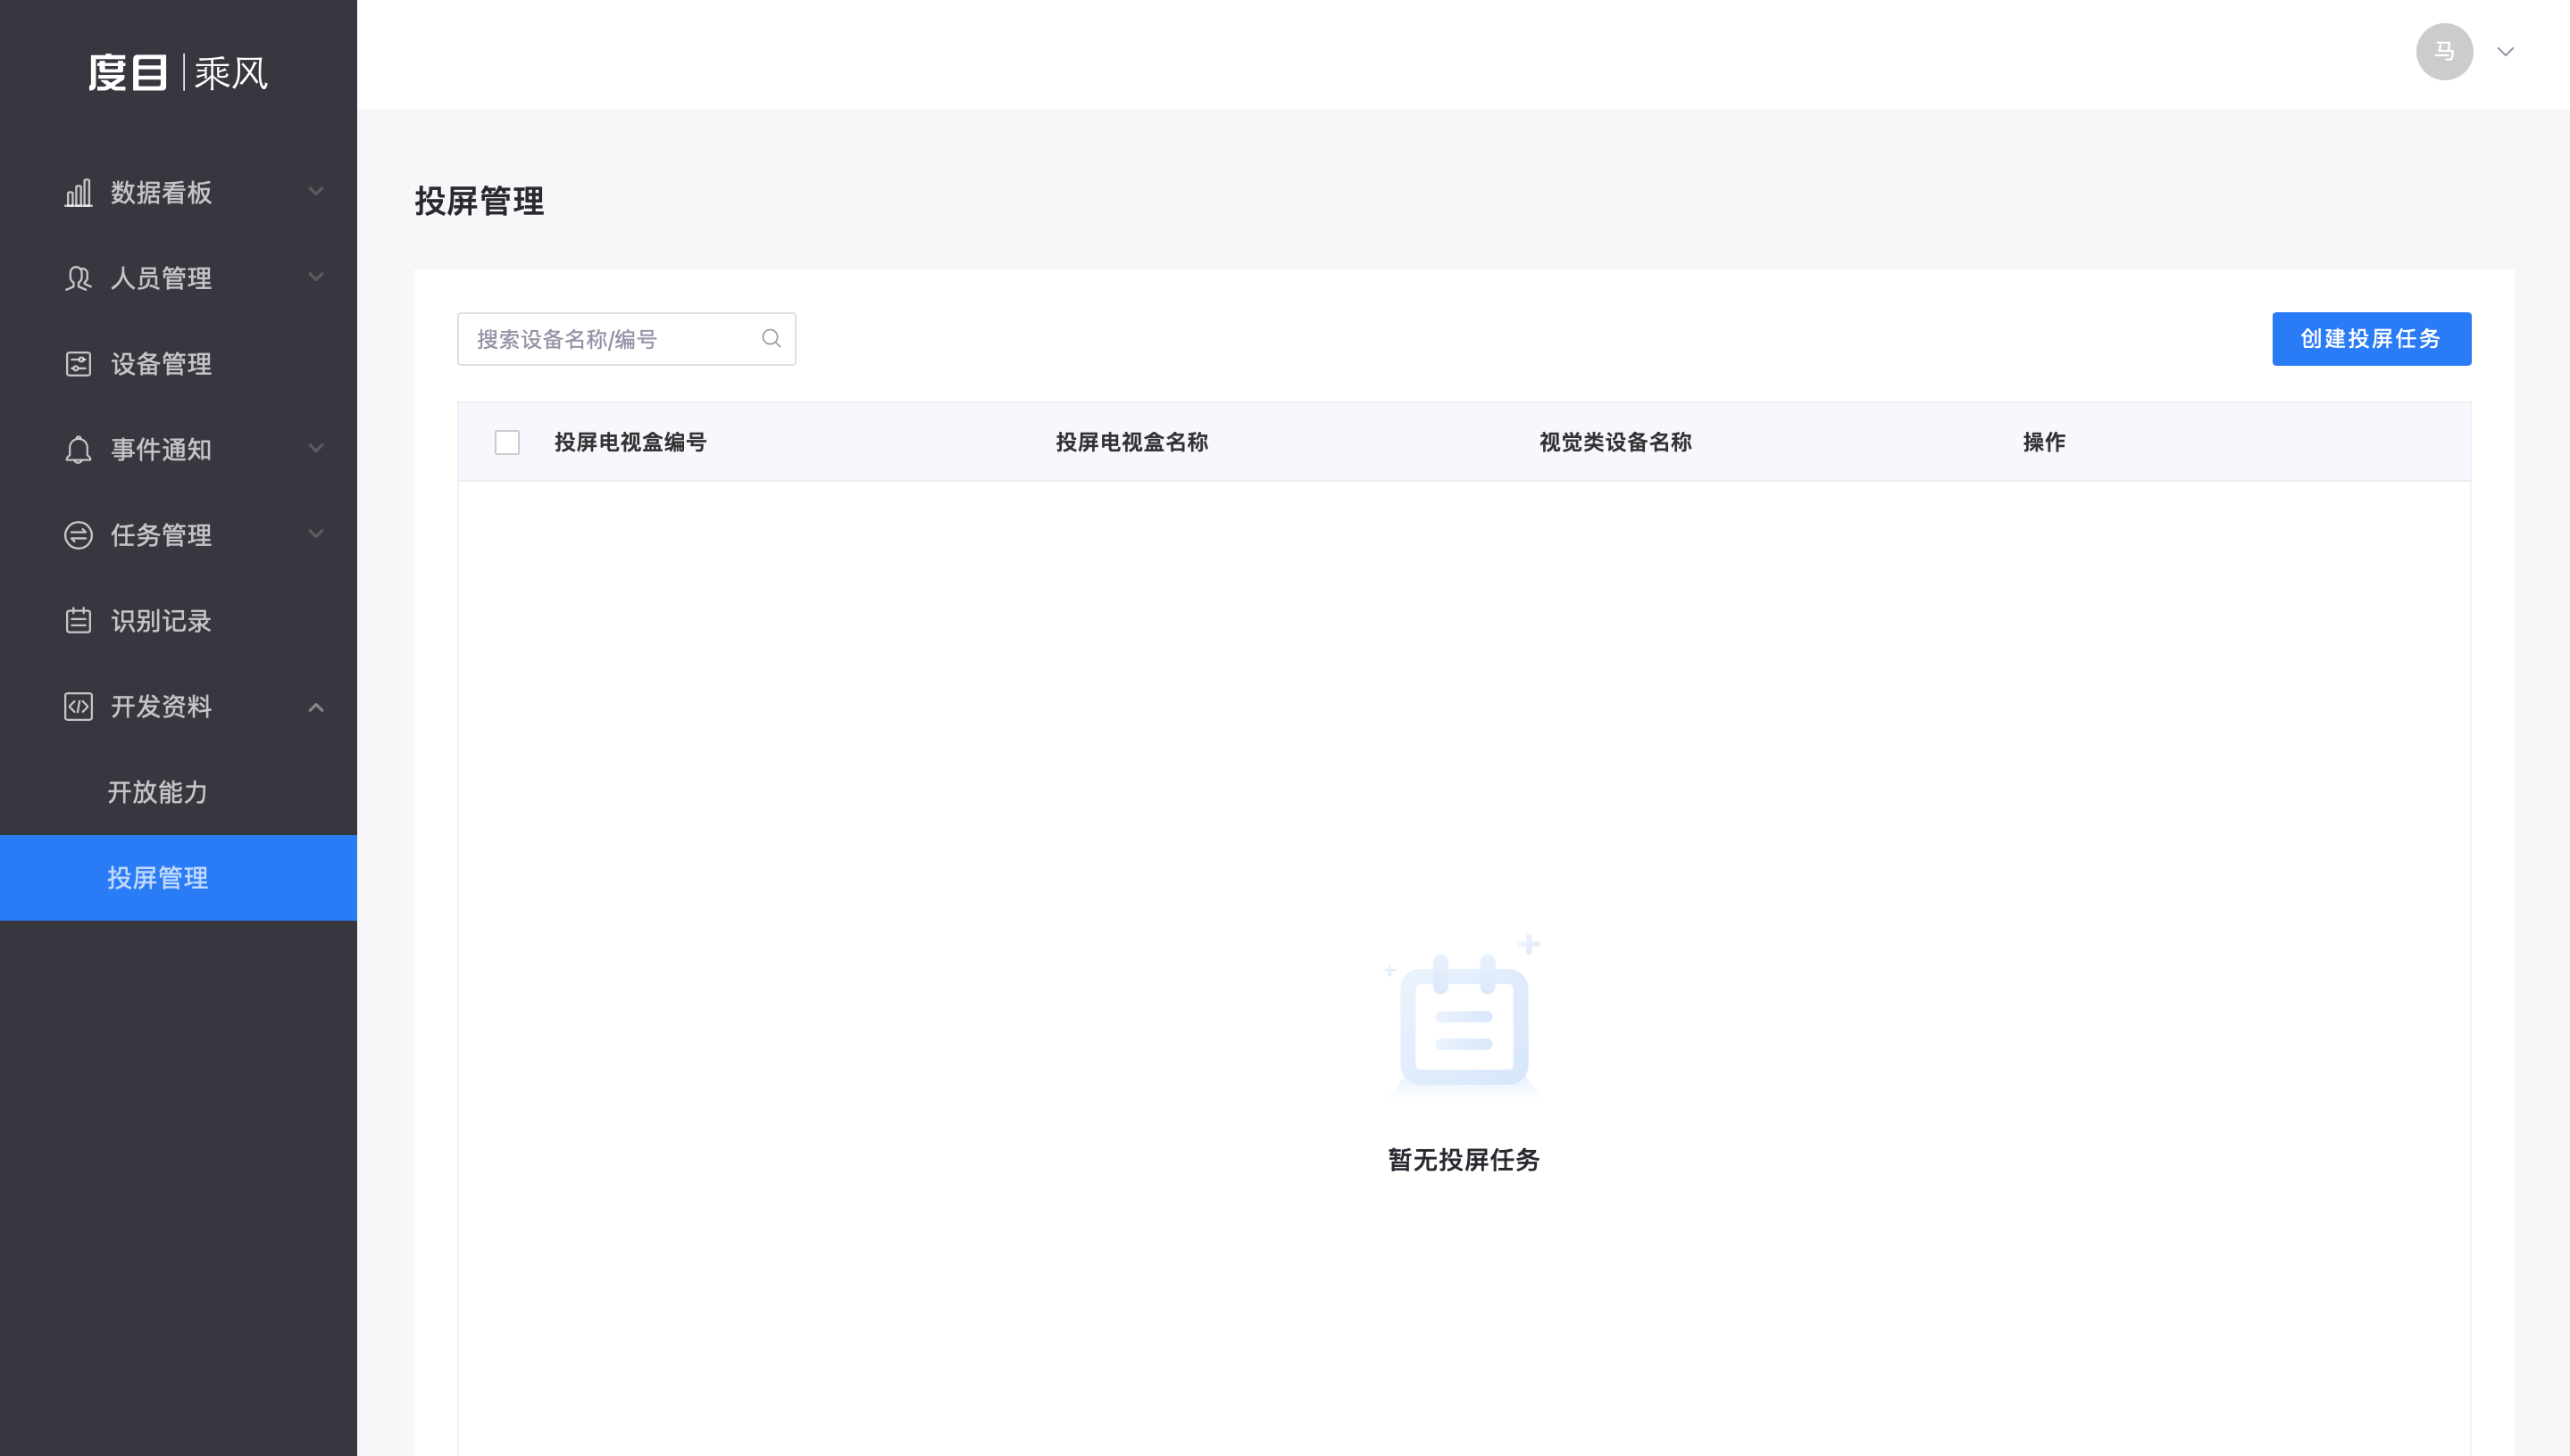
Task: Click the 事件通知 bell icon
Action: tap(78, 449)
